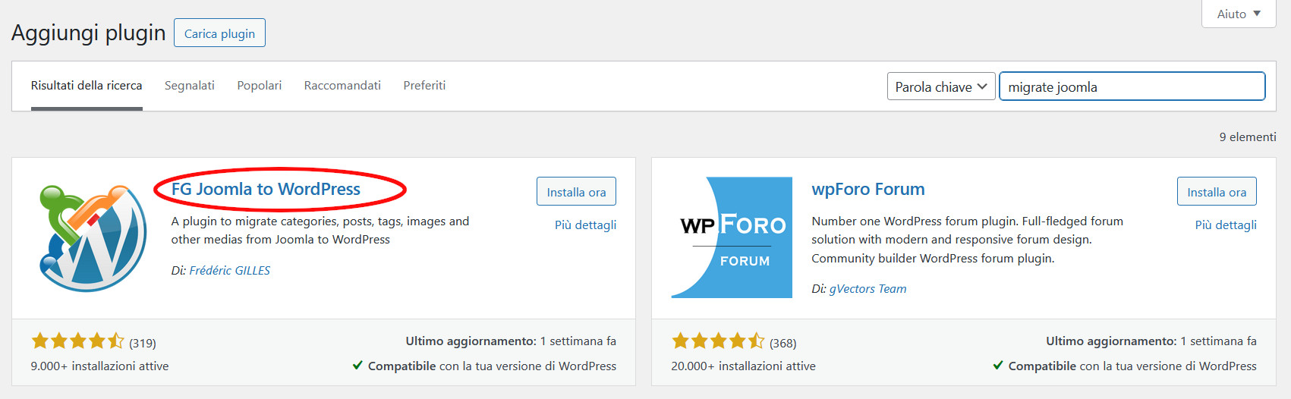
Task: Click the Carica plugin button
Action: (x=219, y=33)
